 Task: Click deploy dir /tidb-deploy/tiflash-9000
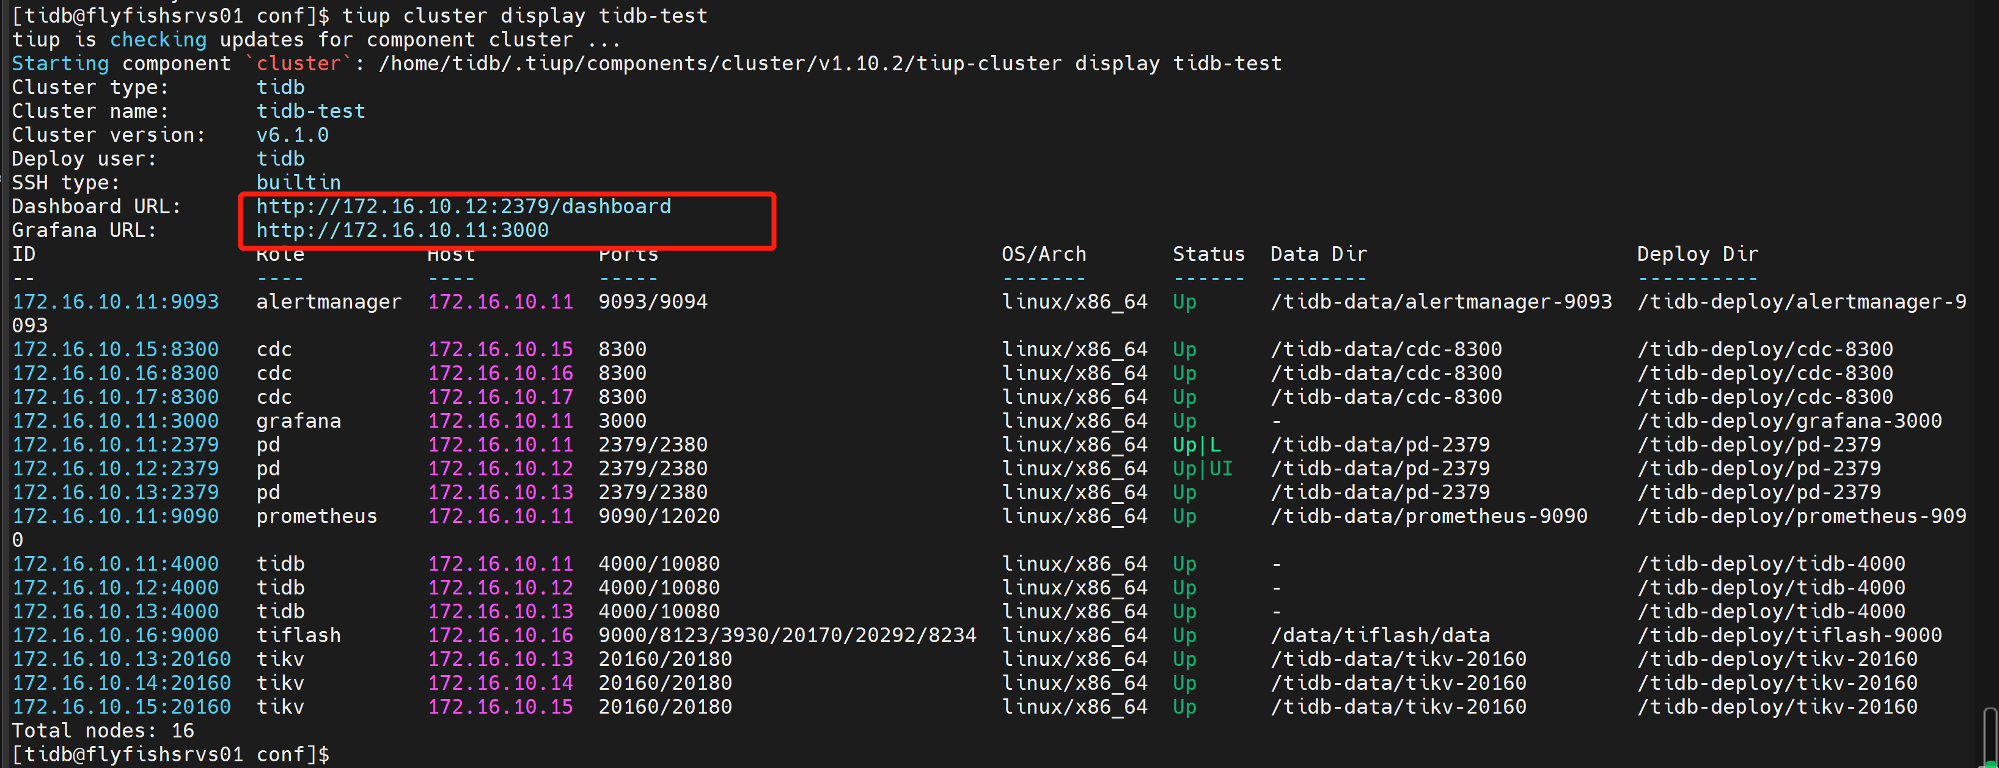click(1789, 635)
